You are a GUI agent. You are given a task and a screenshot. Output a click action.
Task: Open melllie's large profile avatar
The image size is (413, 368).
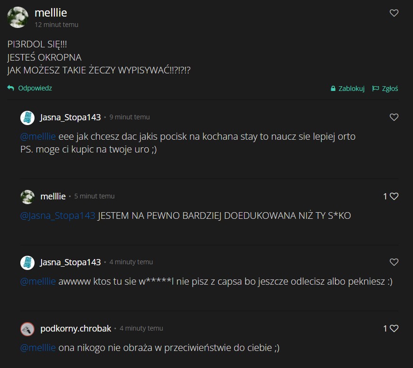18,18
